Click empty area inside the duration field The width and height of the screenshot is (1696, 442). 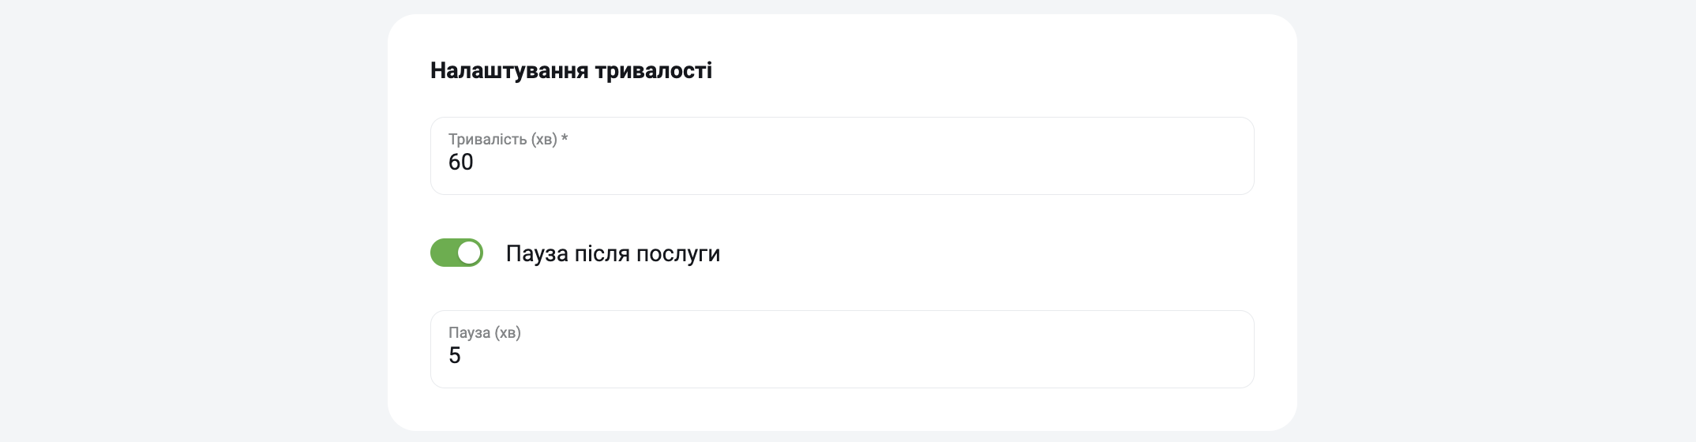869,162
